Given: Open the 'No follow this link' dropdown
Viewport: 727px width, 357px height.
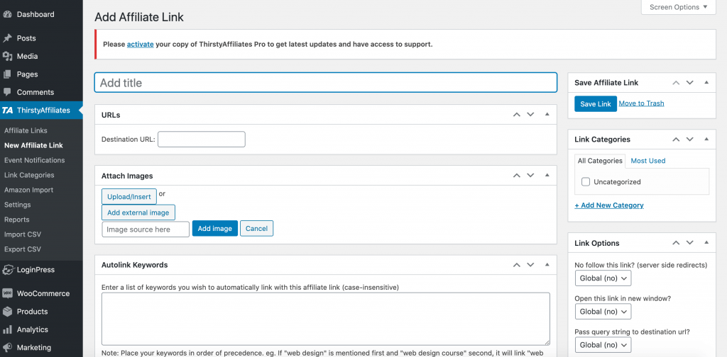Looking at the screenshot, I should point(602,278).
